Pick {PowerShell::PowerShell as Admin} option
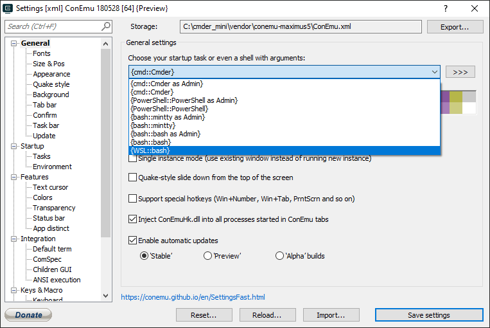The image size is (490, 328). [x=284, y=100]
